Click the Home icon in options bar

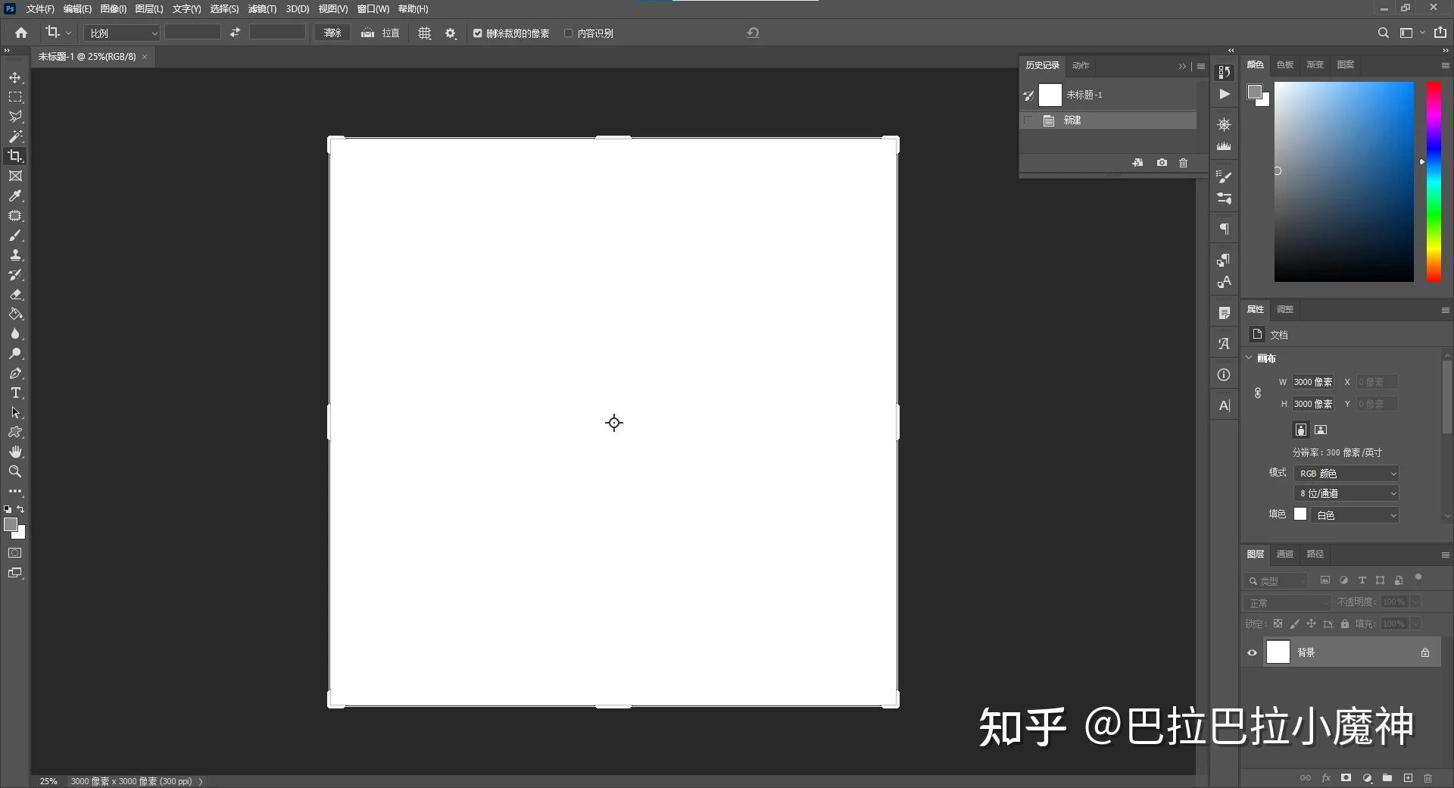[x=21, y=33]
